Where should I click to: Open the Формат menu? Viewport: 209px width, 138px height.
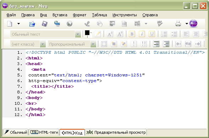79,15
